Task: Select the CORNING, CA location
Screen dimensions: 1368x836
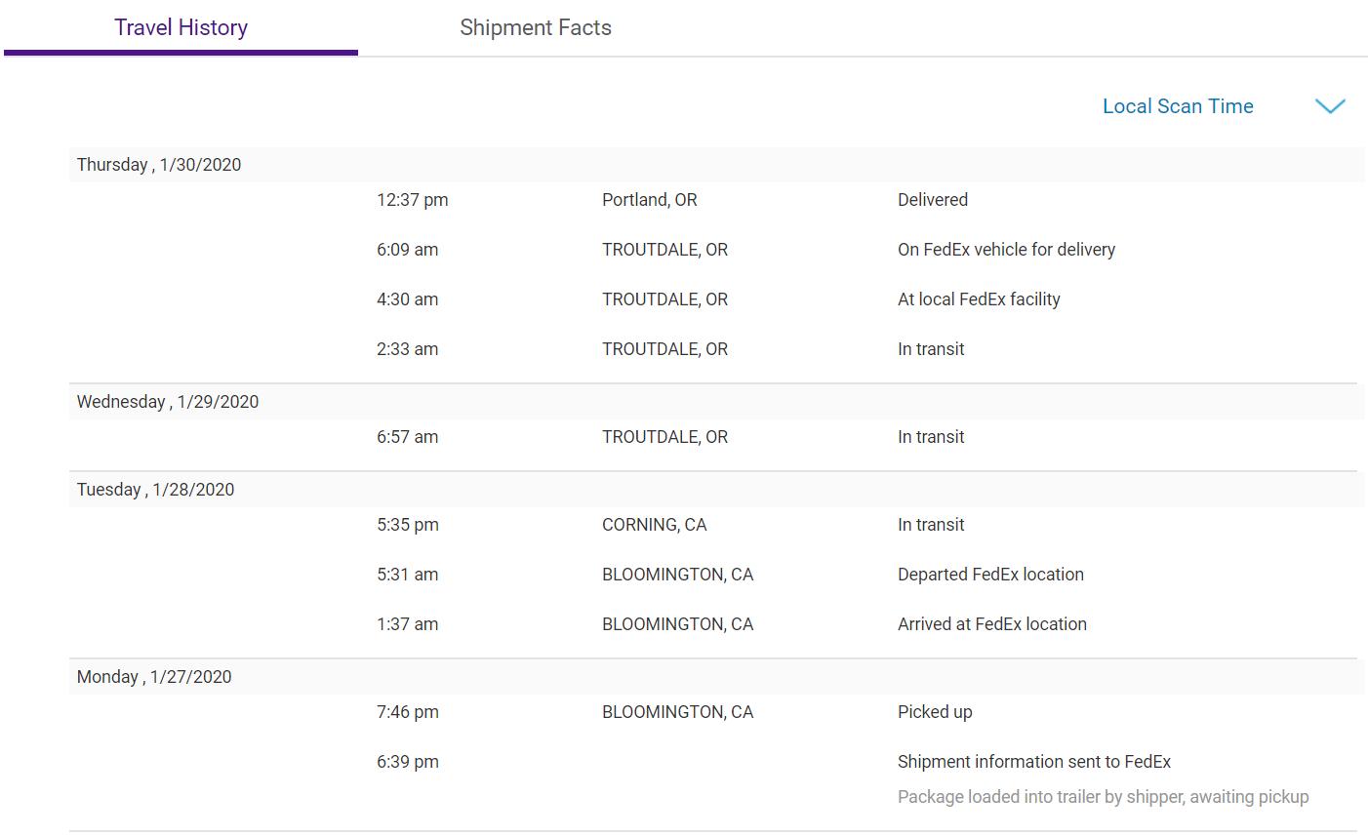Action: point(654,525)
